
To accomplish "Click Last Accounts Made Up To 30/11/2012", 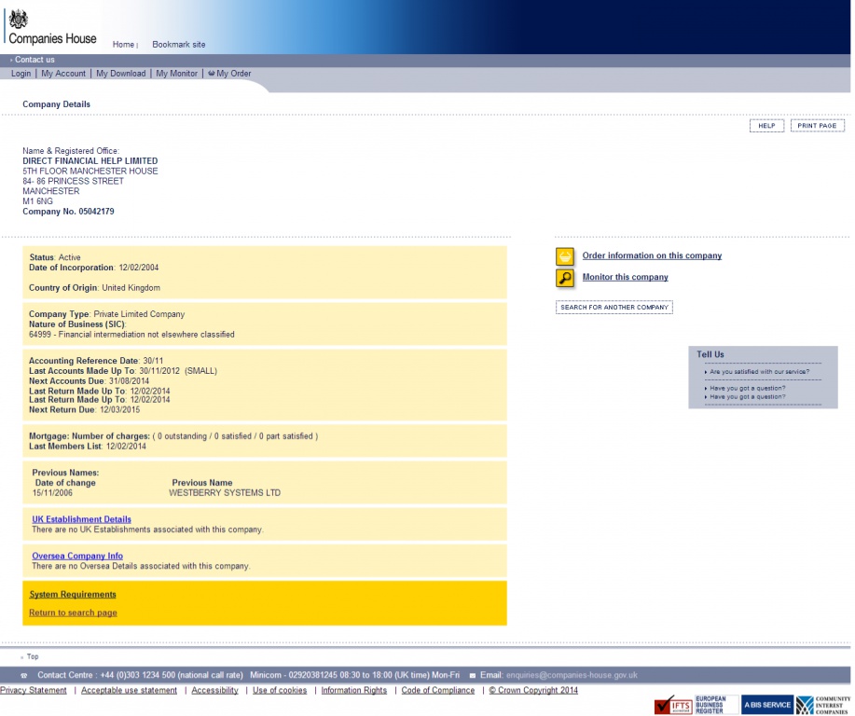I will point(123,371).
